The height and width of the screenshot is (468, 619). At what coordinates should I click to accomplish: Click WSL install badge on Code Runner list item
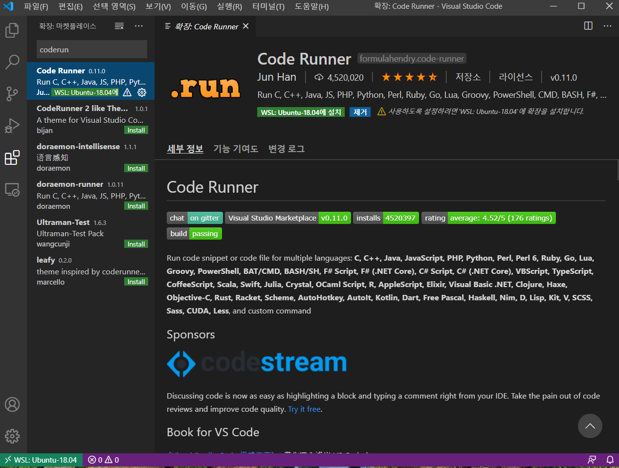coord(85,92)
